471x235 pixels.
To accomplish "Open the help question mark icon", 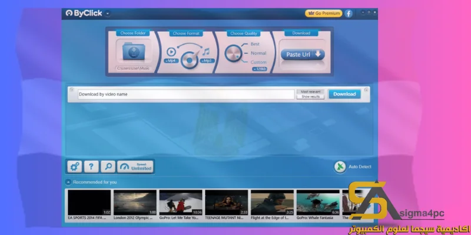I will [x=91, y=167].
